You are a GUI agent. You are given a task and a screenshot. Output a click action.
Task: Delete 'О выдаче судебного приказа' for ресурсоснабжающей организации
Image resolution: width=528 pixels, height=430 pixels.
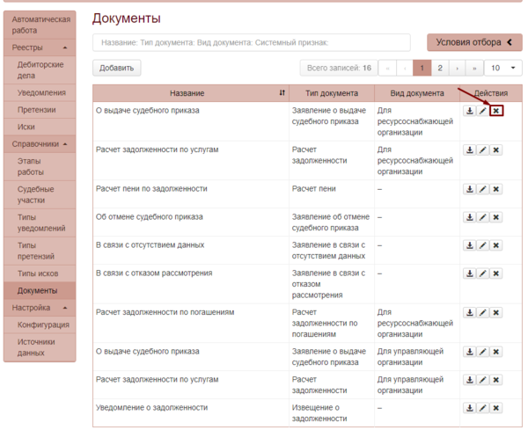[x=496, y=111]
